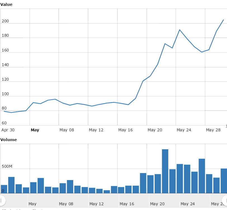227x210 pixels.
Task: Click the Volume chart title
Action: click(x=8, y=140)
